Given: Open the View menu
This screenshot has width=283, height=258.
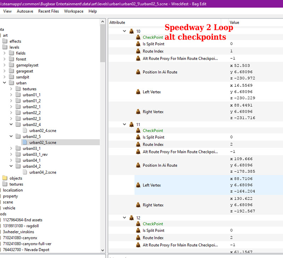Looking at the screenshot, I should click(x=7, y=11).
